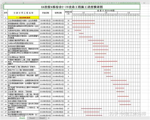This screenshot has width=150, height=120.
Task: Click end date cell 2018年4月6日
Action: tap(58, 112)
